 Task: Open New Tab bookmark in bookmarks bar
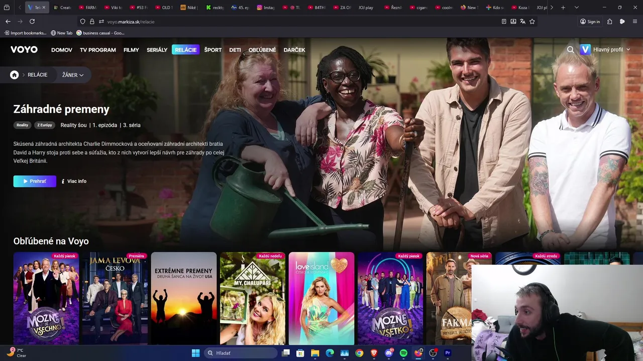point(62,33)
